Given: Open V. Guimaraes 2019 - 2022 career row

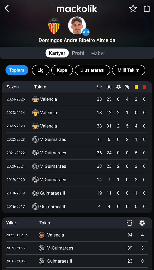Looking at the screenshot, I should (77, 248).
